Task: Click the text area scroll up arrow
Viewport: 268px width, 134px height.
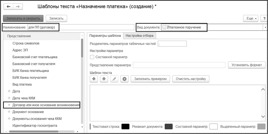Action: click(263, 89)
